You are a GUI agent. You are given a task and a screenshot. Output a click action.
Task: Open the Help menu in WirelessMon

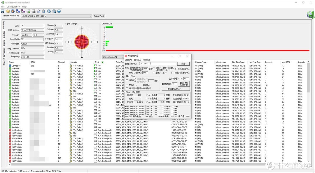[x=24, y=7]
